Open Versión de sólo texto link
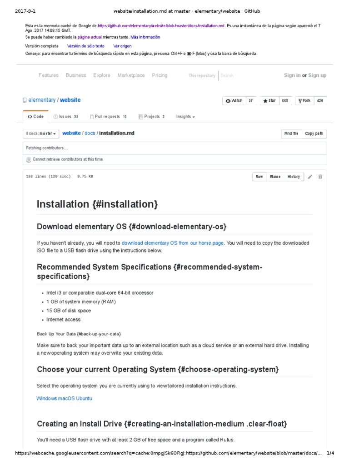This screenshot has width=349, height=465. coord(85,46)
